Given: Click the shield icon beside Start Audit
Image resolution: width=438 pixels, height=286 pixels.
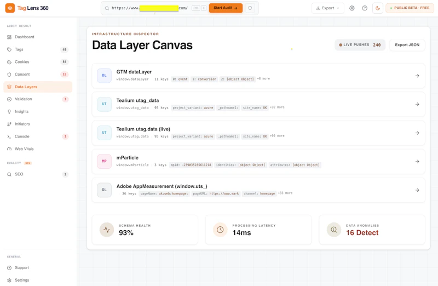Looking at the screenshot, I should click(250, 8).
